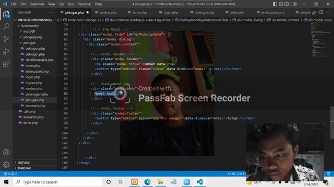Open cekinput.php in explorer

pyautogui.click(x=35, y=48)
